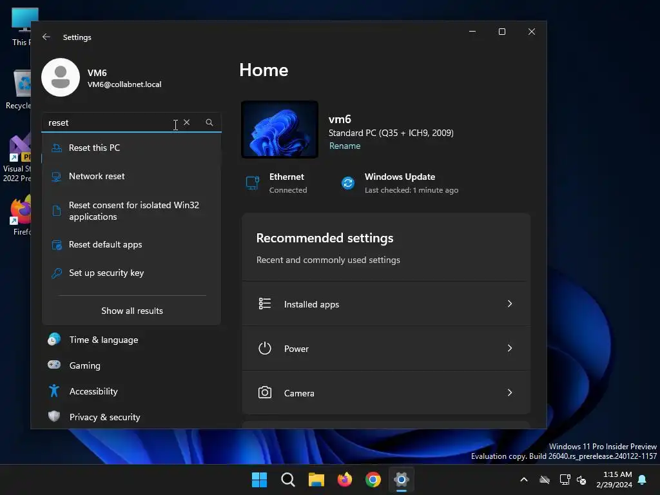Clear the search box with the X icon

tap(186, 122)
